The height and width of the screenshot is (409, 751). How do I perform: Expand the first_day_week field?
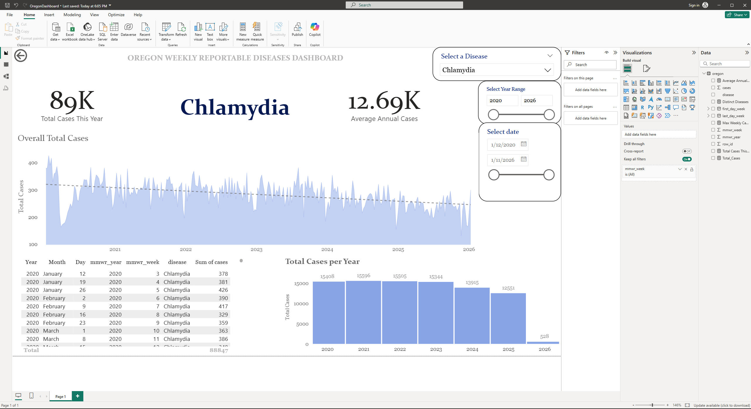708,109
